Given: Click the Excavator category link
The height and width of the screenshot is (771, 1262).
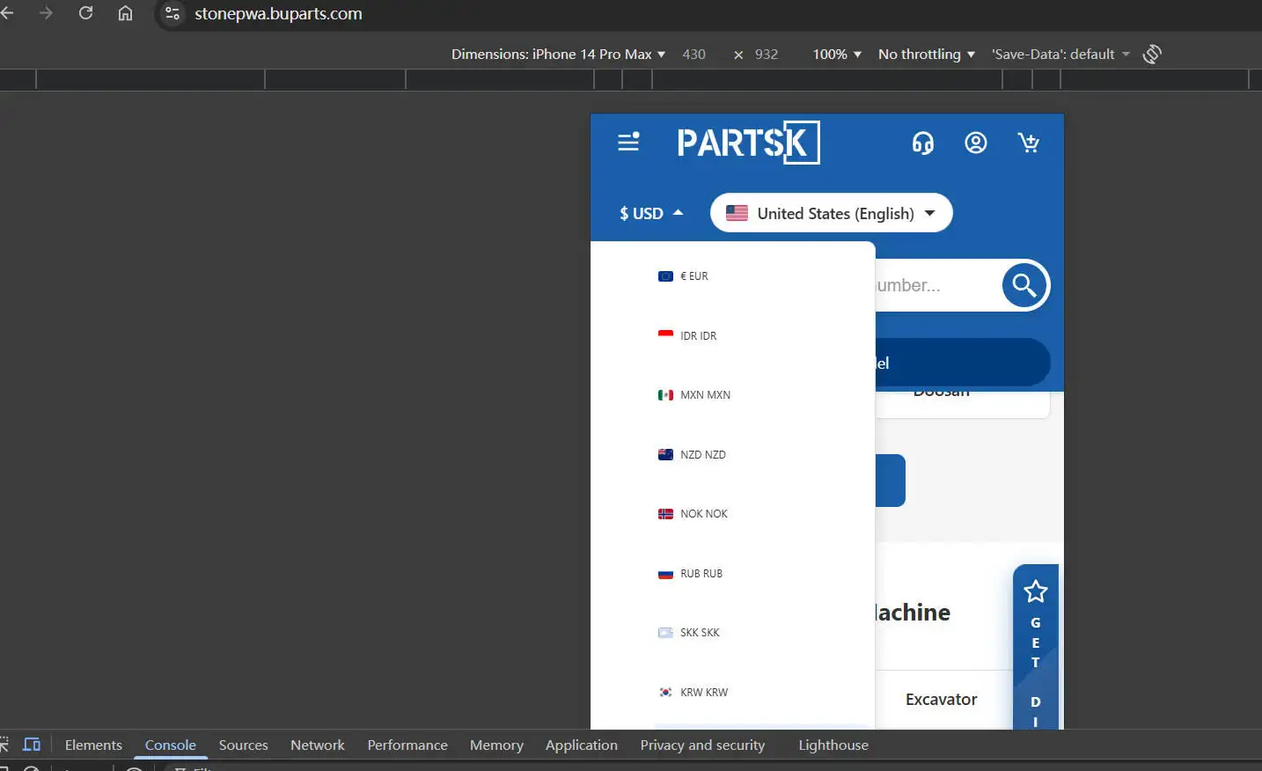Looking at the screenshot, I should point(941,700).
